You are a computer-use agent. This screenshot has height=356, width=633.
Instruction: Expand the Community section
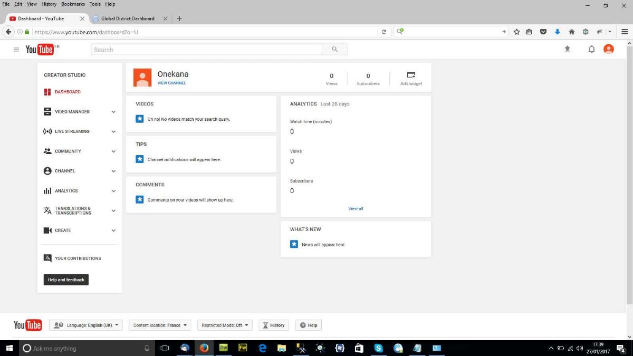(x=113, y=151)
